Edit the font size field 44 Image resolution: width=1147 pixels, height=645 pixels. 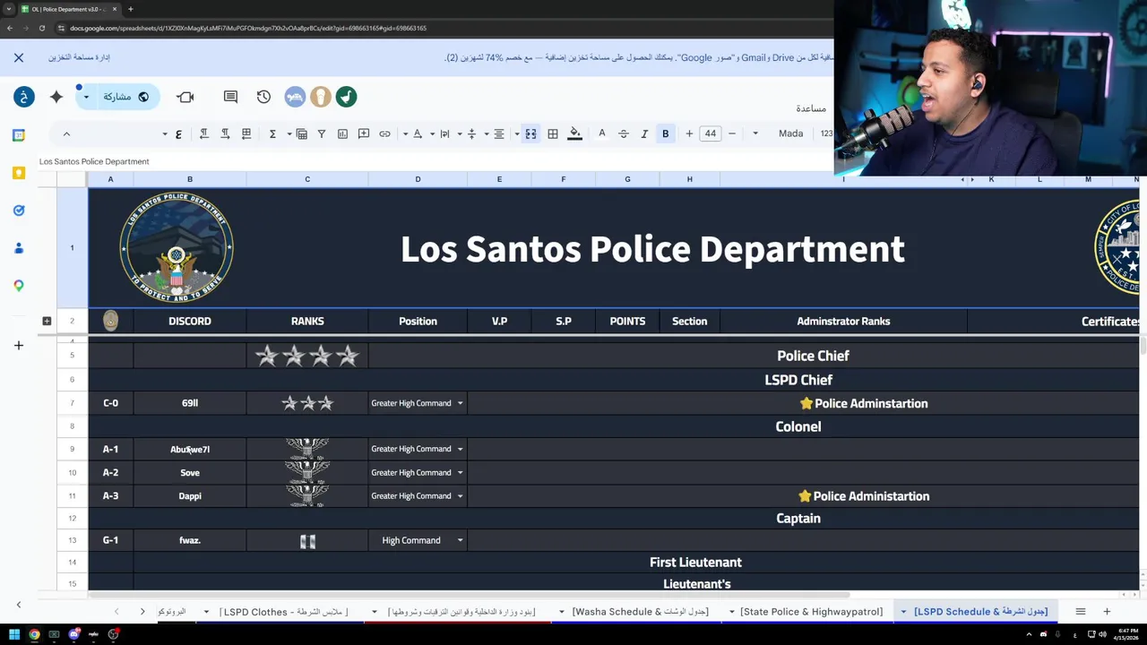711,133
